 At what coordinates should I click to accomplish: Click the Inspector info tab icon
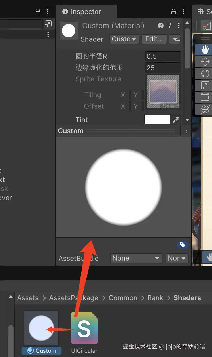coord(65,12)
